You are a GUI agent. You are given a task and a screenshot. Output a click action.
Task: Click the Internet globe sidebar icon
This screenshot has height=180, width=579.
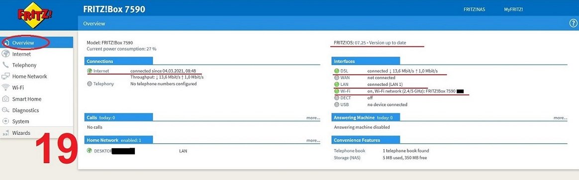click(x=5, y=54)
